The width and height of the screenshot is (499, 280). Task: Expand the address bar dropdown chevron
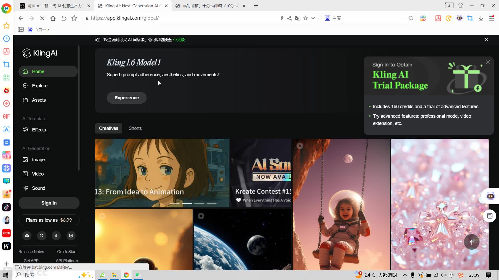pyautogui.click(x=313, y=18)
